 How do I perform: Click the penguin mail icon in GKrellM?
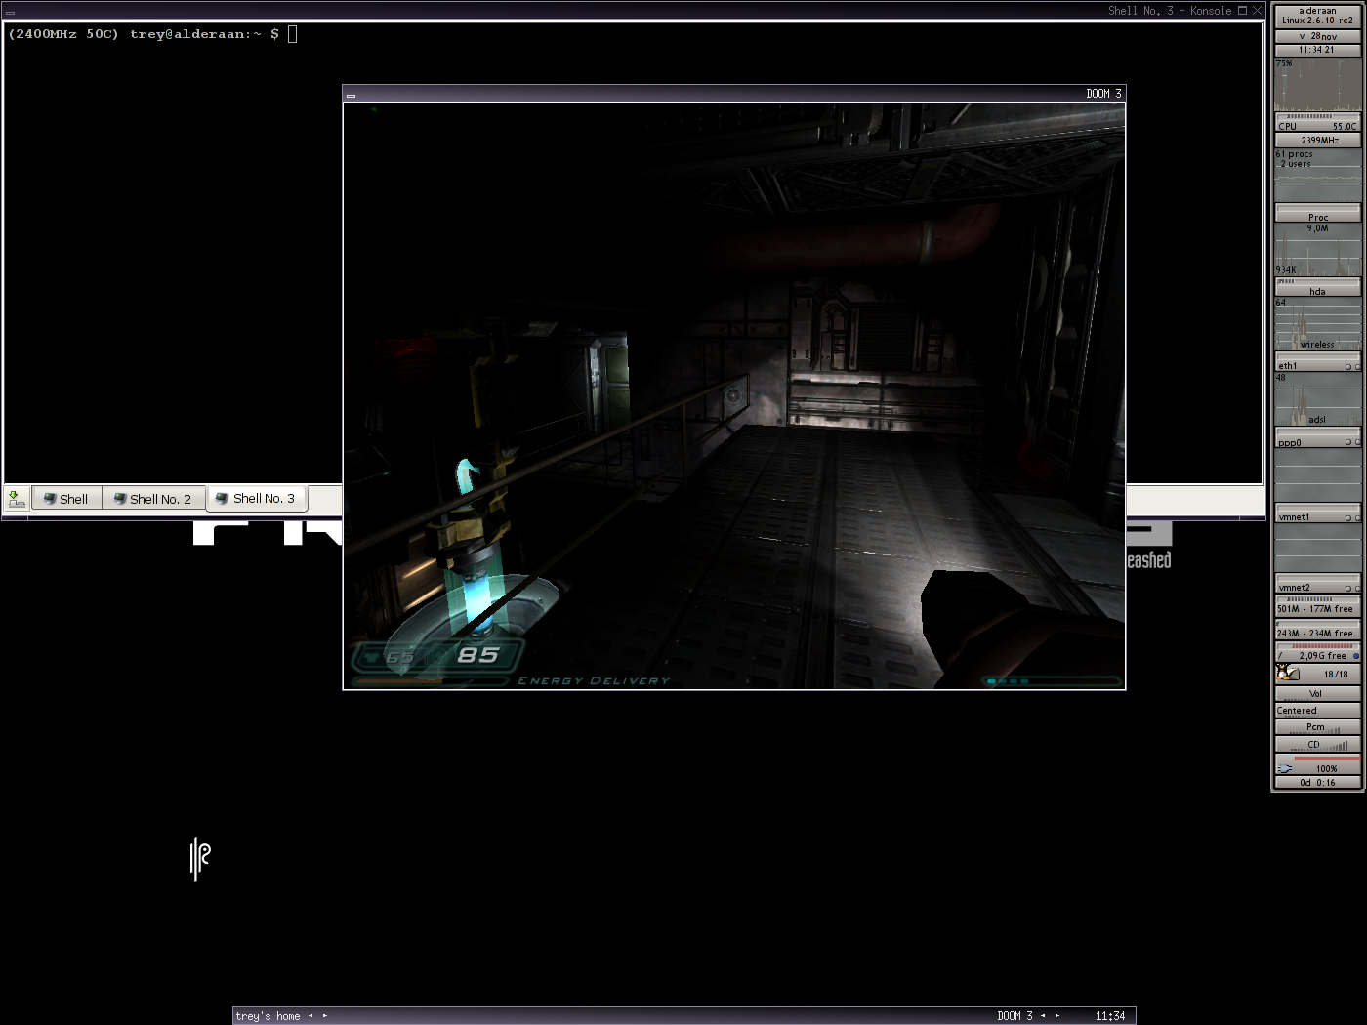(x=1287, y=673)
